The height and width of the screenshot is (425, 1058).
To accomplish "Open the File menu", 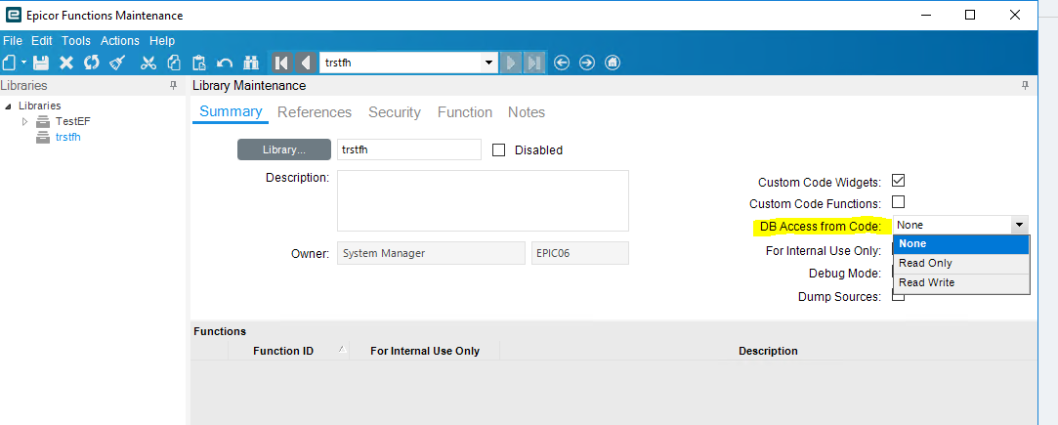I will click(13, 40).
